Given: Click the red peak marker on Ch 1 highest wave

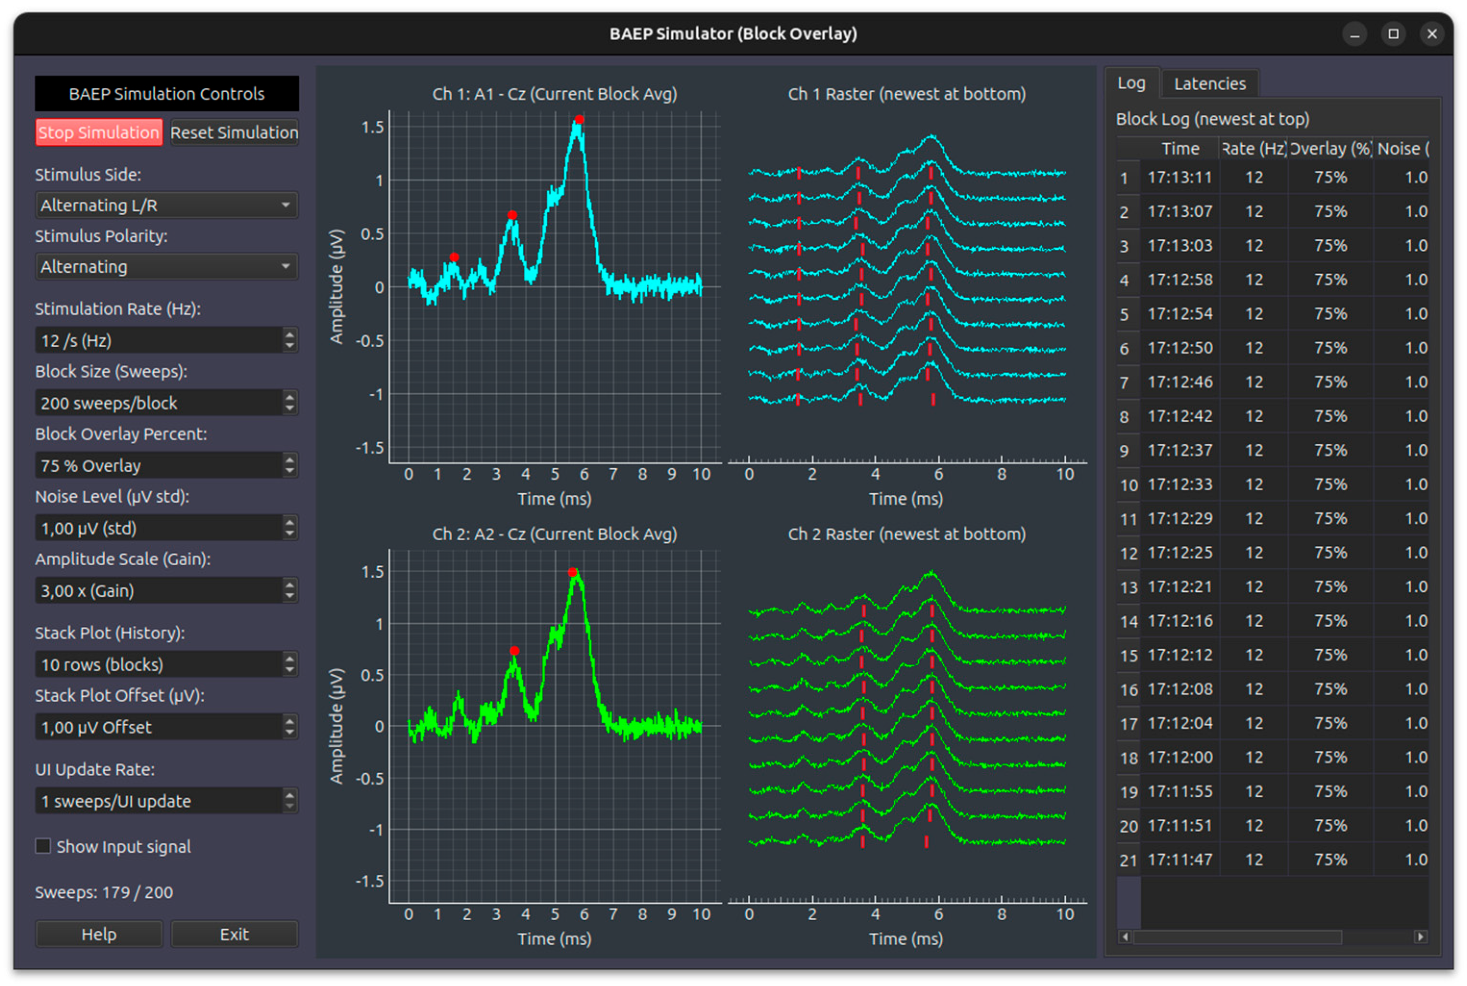Looking at the screenshot, I should pos(579,120).
